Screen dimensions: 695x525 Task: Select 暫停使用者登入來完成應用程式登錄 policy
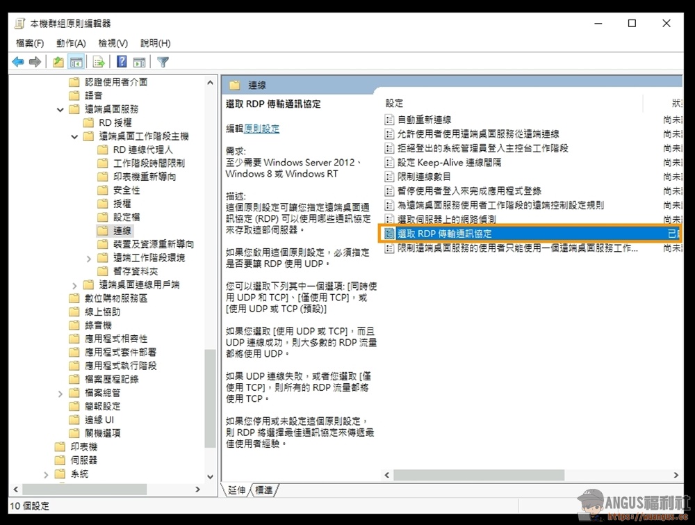(469, 191)
